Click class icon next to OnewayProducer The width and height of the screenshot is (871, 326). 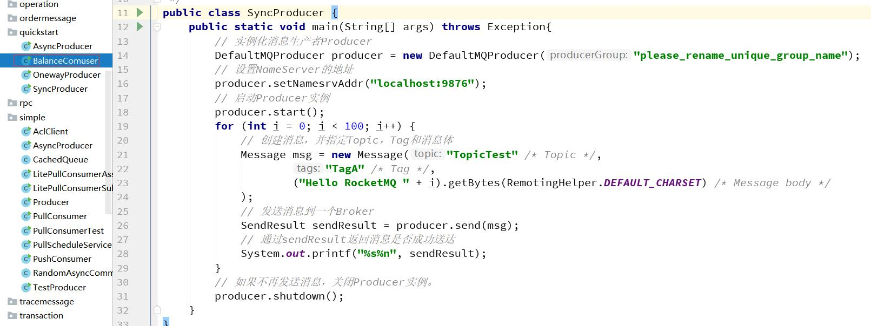(25, 75)
